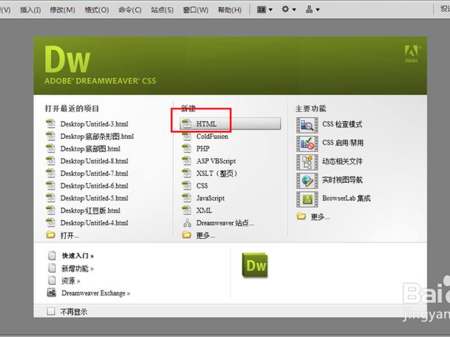Open the 修改(M) menu
Screen dimensions: 450x337
(62, 10)
